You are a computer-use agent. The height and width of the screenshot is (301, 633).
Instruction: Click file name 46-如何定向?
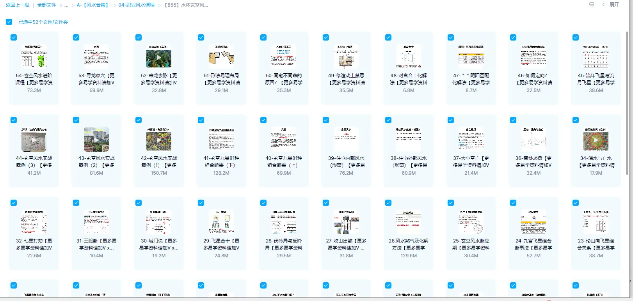pyautogui.click(x=533, y=79)
